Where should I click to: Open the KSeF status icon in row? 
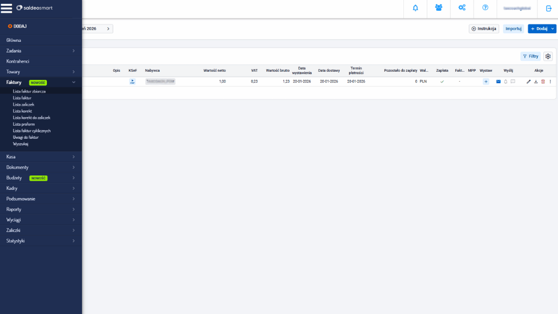click(x=132, y=82)
